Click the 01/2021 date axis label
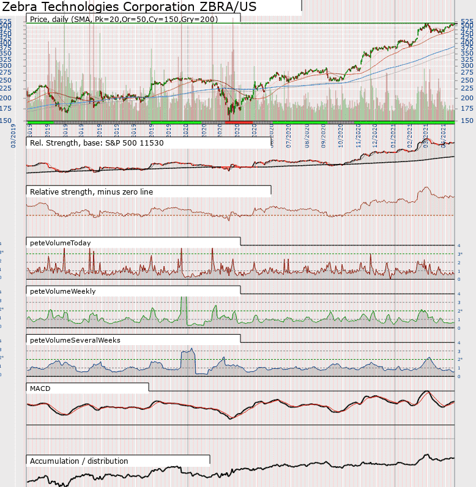This screenshot has height=487, width=476. pyautogui.click(x=393, y=136)
